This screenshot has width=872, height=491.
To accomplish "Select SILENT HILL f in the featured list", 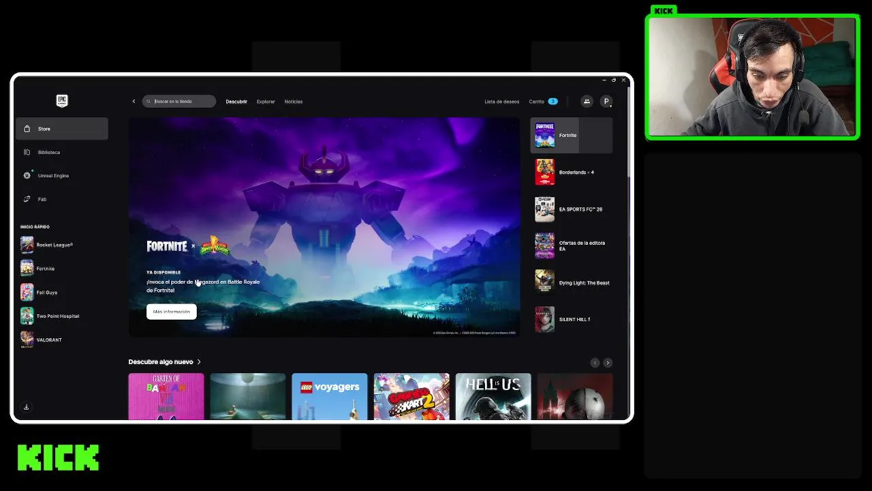I will point(572,319).
